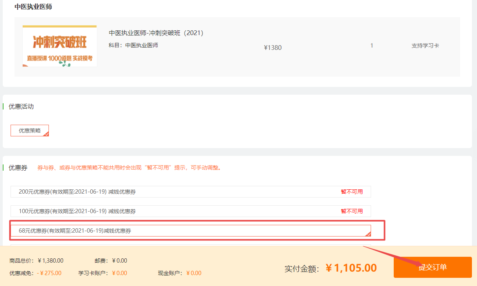Click the orange coupon usage notice text

click(x=129, y=168)
